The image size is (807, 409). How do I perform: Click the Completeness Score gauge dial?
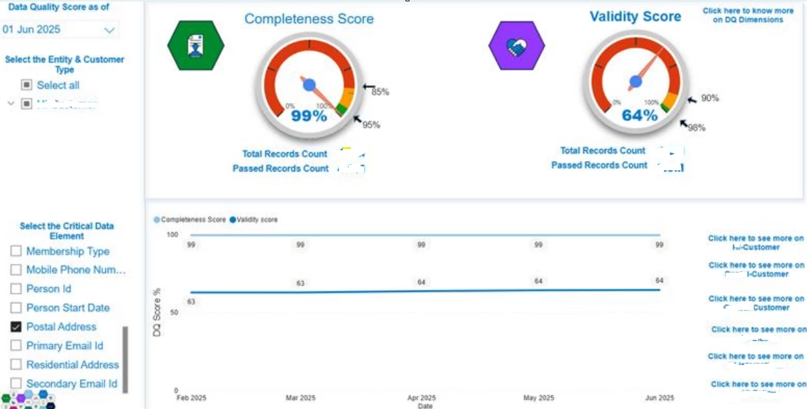(309, 84)
